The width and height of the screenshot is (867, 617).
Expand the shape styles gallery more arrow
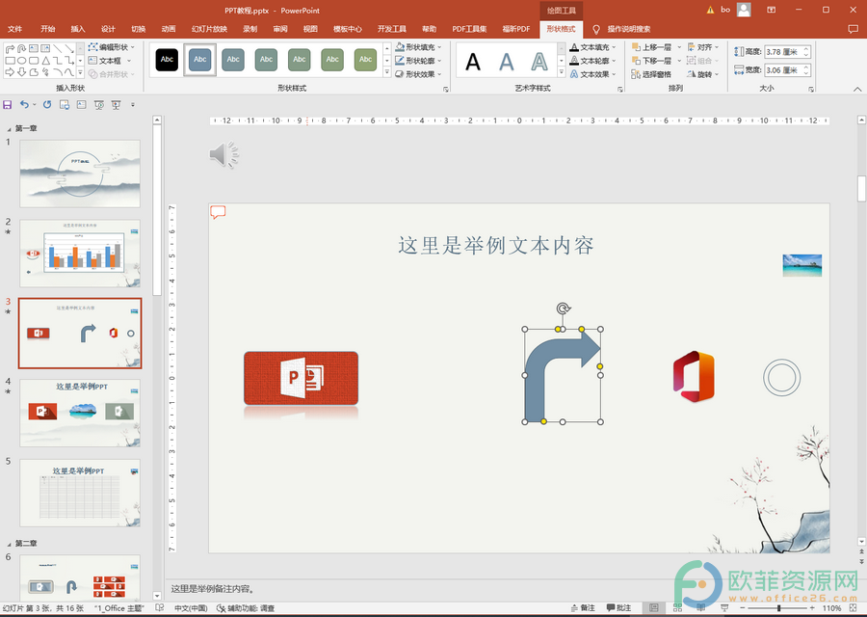pos(387,72)
